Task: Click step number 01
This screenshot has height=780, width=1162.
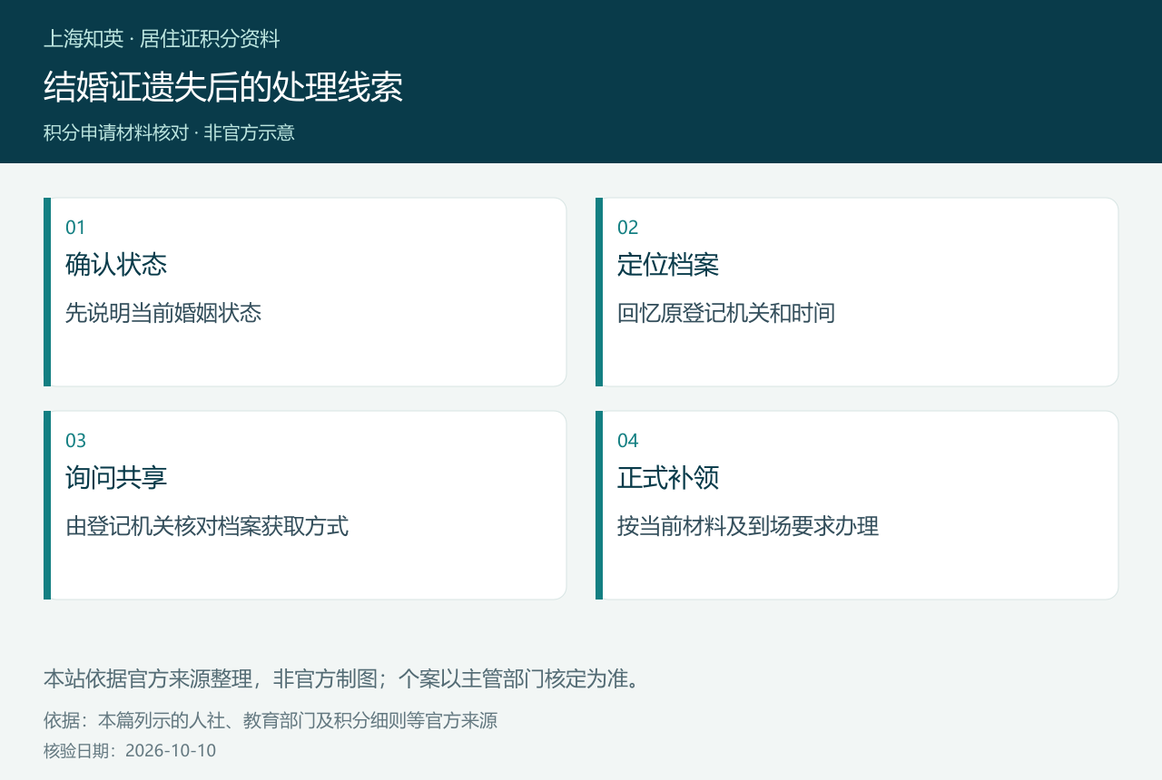Action: tap(75, 228)
